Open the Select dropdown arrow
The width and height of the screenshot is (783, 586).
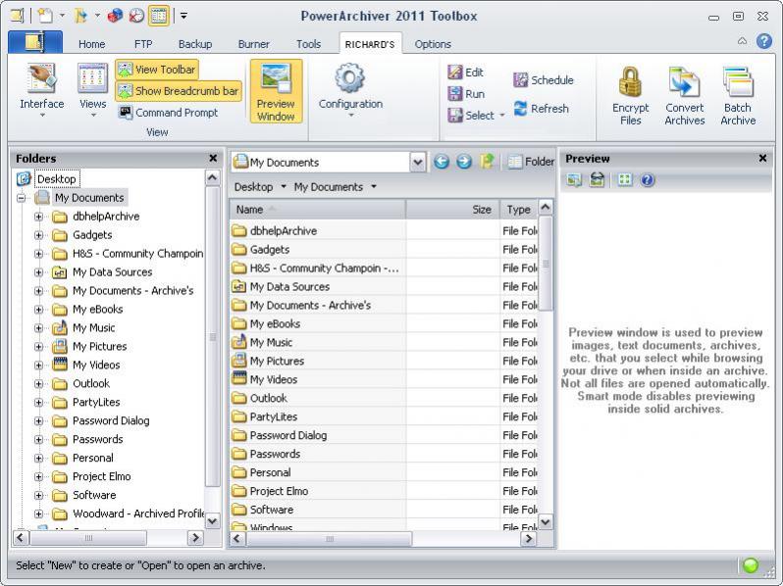click(501, 116)
